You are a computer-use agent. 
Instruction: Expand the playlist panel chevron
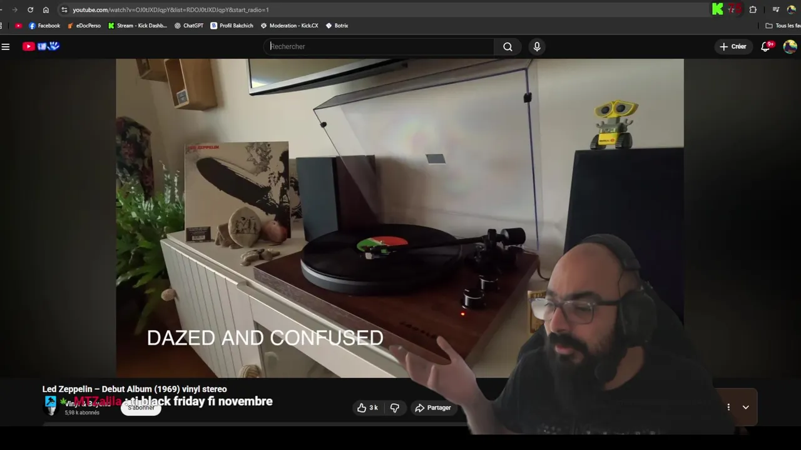coord(745,407)
